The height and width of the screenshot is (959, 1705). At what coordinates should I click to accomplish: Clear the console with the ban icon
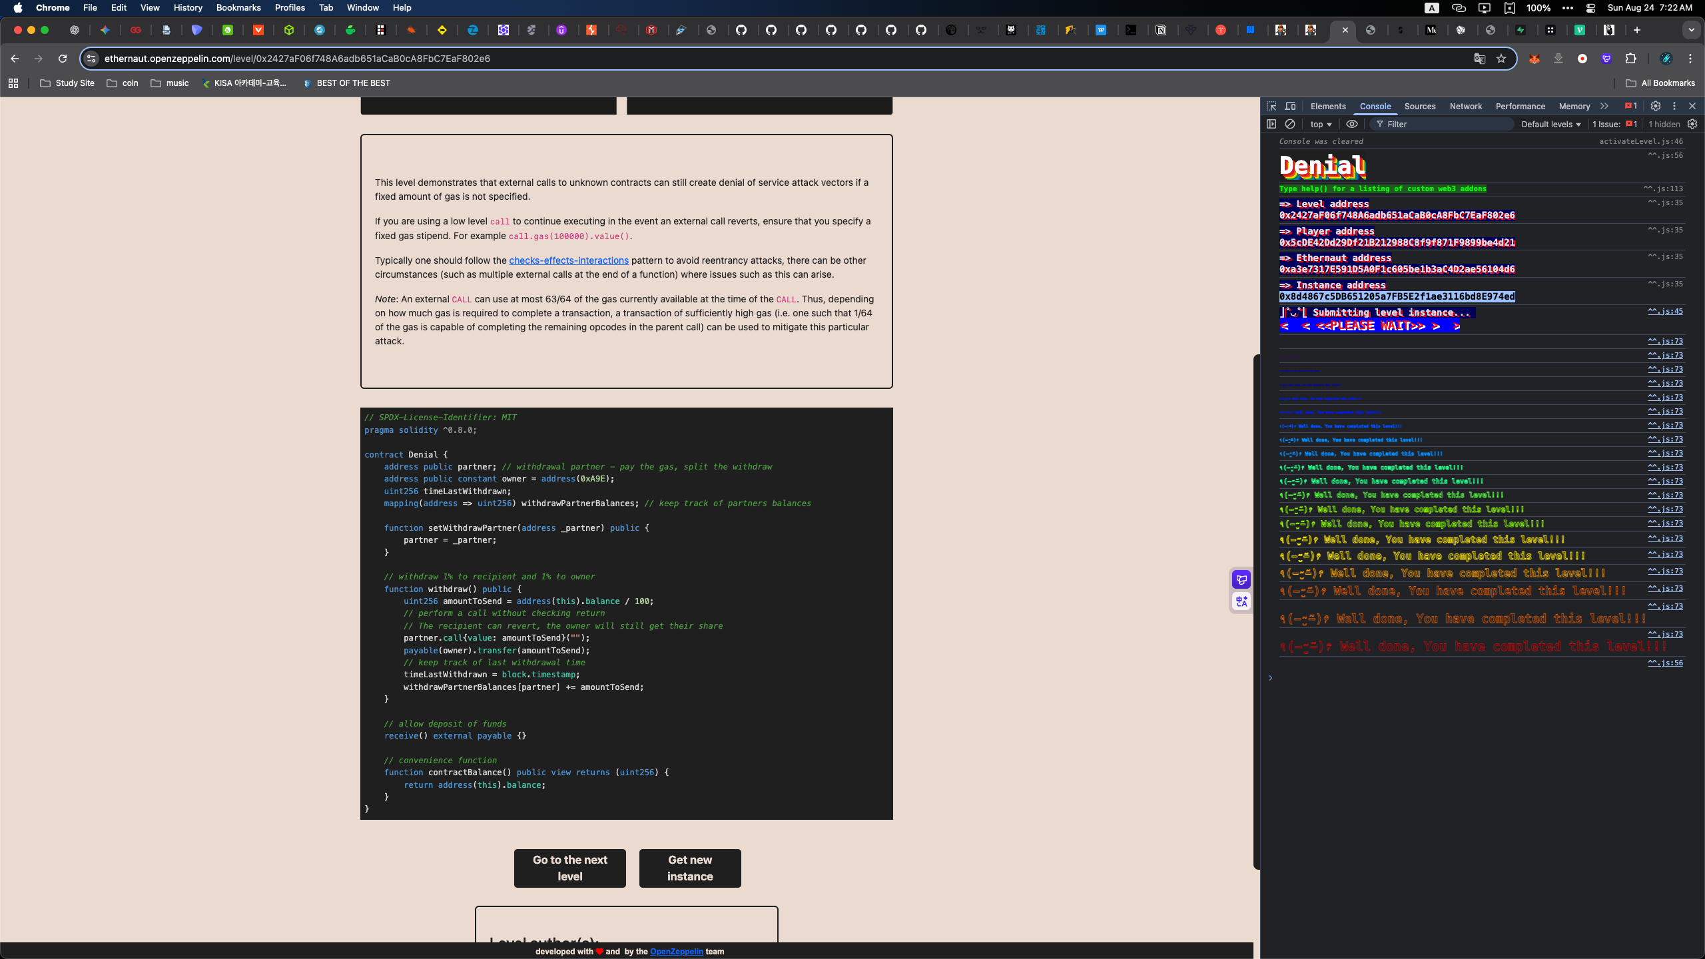pos(1290,124)
